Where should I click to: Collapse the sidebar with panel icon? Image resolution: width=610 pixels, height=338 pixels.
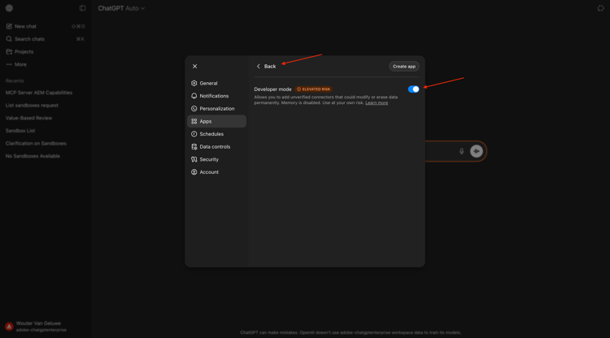(x=82, y=8)
